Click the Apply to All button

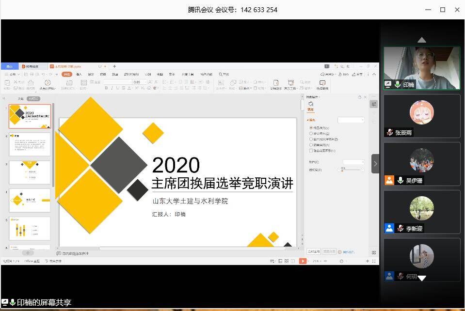[x=313, y=251]
